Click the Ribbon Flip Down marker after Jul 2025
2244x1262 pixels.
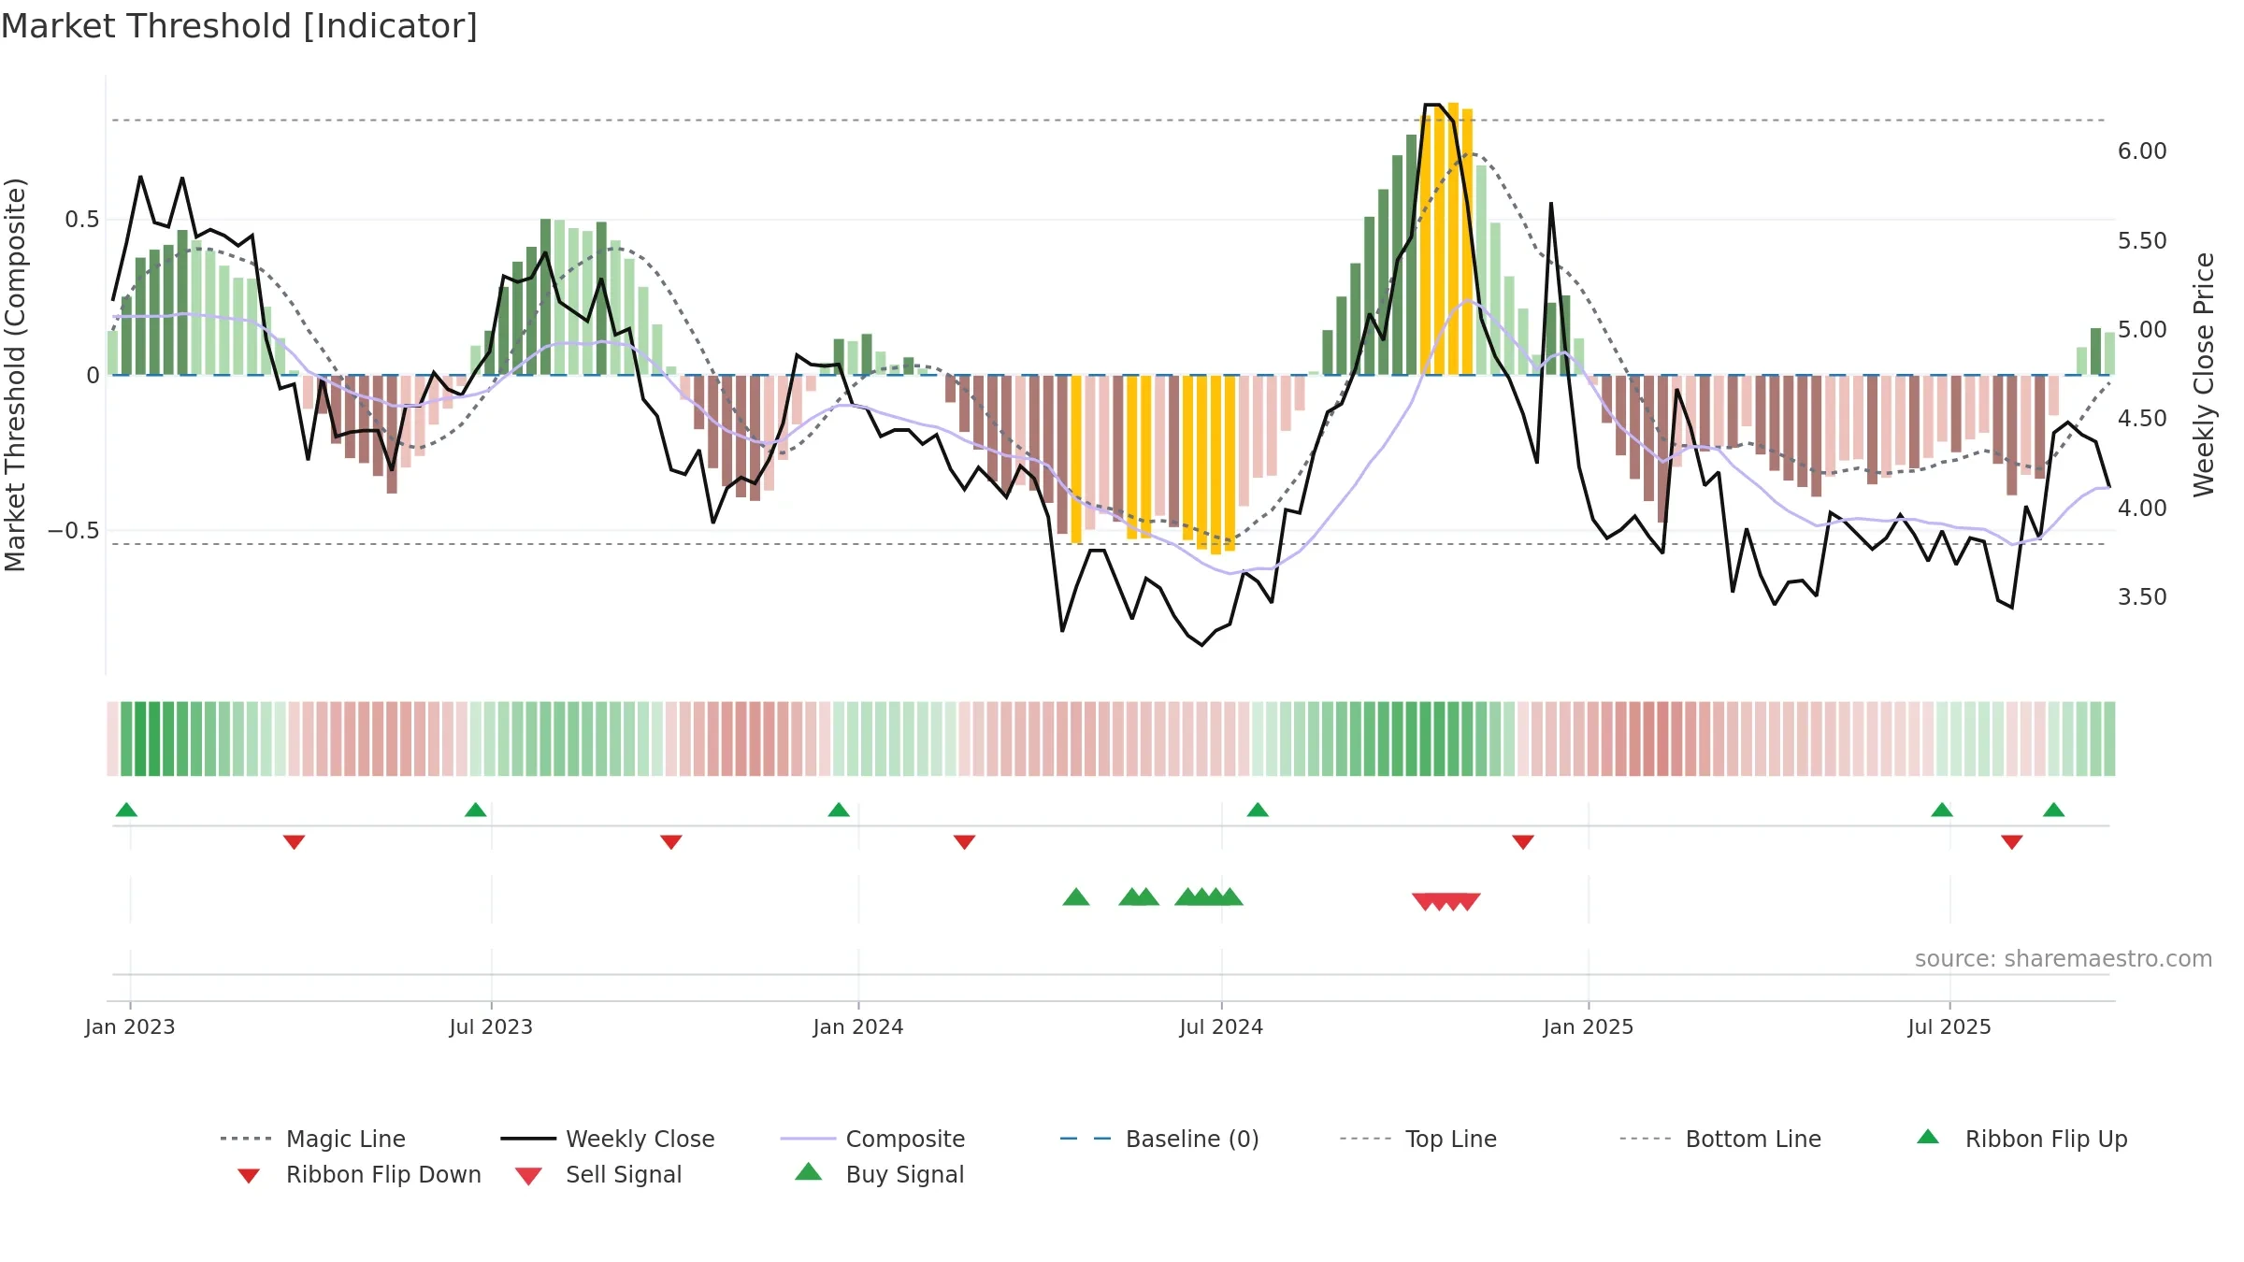pos(2012,842)
